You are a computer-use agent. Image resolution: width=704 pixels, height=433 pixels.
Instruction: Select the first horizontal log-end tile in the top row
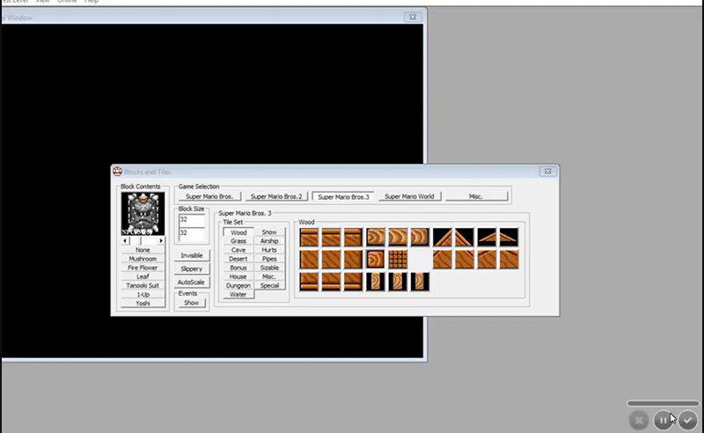[376, 237]
